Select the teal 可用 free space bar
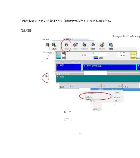Image resolution: width=140 pixels, height=158 pixels. (98, 78)
